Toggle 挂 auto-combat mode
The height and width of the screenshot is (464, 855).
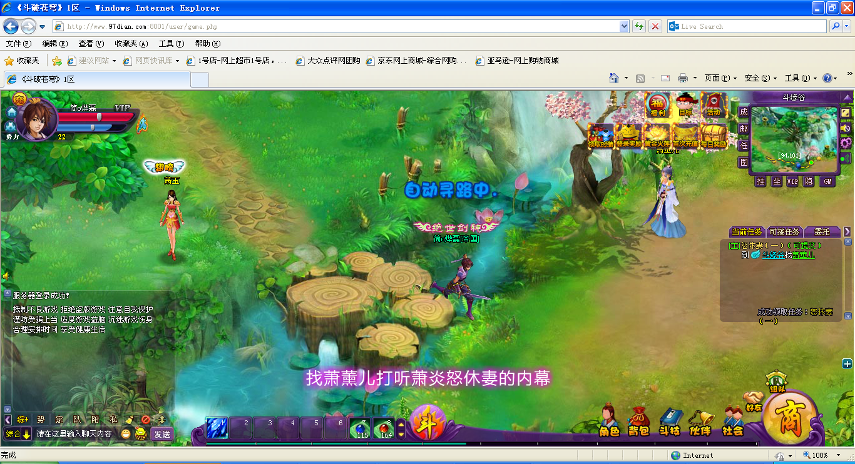760,181
